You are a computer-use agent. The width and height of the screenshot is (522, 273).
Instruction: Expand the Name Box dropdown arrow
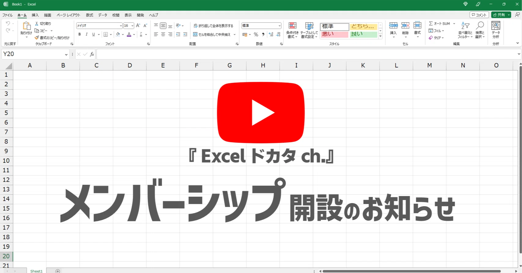click(x=66, y=54)
